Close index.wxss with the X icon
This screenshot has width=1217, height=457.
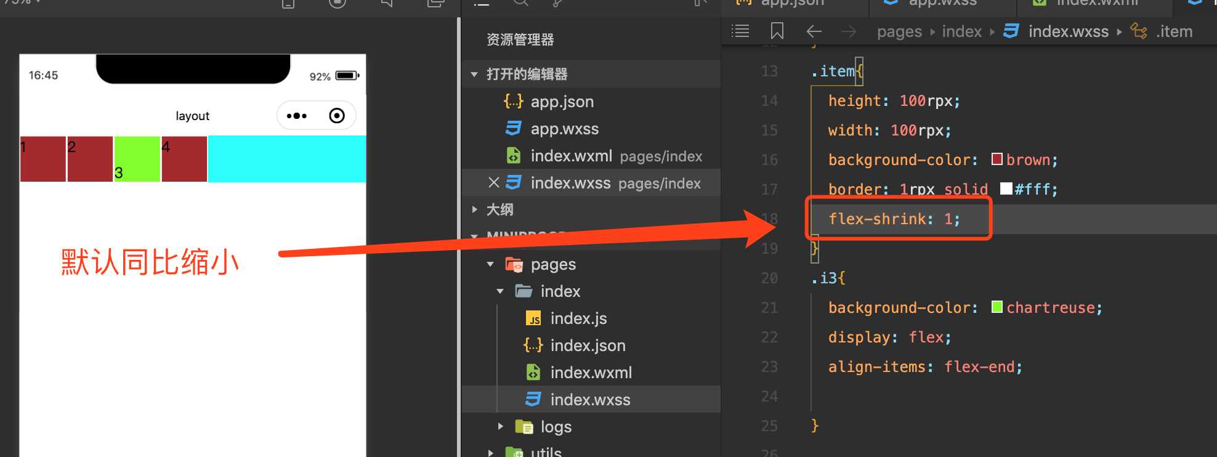[493, 182]
